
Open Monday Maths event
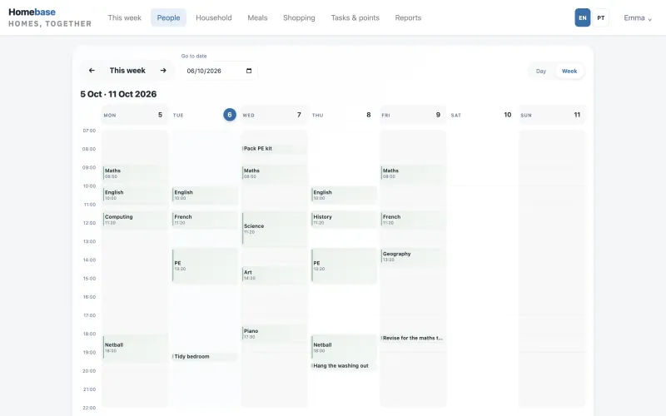[135, 173]
